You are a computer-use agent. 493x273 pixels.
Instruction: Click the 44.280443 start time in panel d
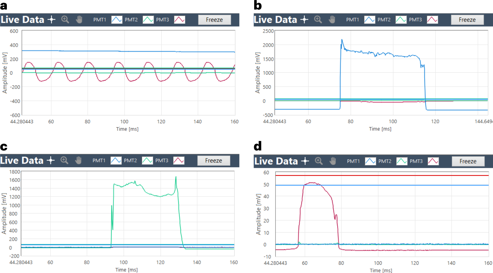[x=275, y=263]
